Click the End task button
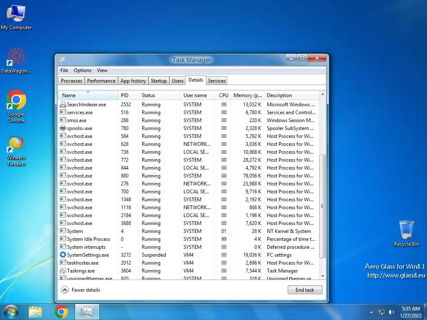This screenshot has width=427, height=320. click(305, 290)
